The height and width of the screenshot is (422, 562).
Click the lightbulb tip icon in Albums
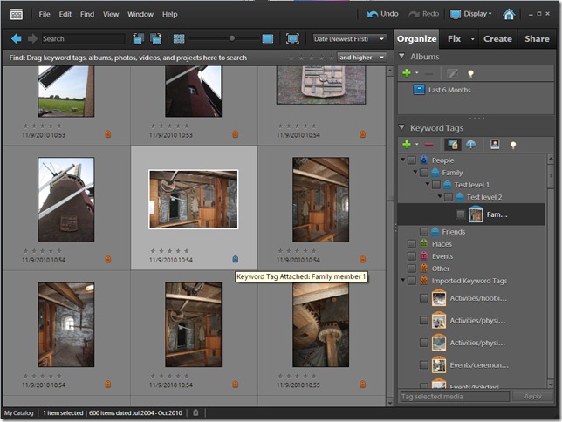(470, 73)
